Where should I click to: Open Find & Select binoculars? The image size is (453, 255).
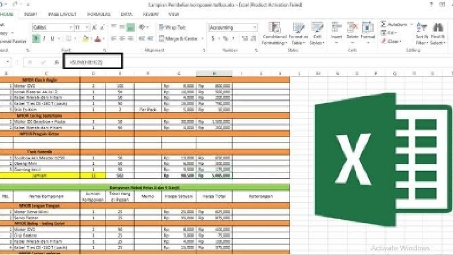(438, 33)
